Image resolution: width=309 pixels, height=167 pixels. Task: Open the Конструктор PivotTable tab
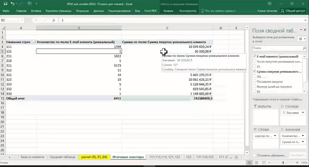(x=188, y=11)
